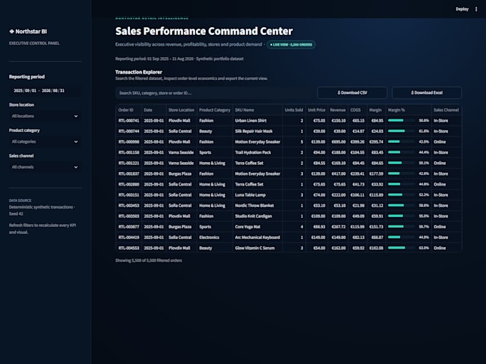Sort by SKU Name column header

coord(257,110)
